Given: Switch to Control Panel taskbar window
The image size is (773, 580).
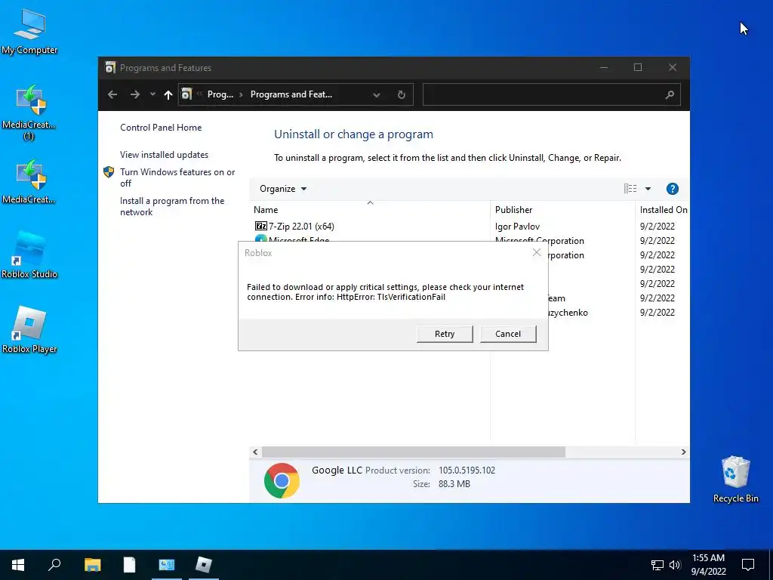Looking at the screenshot, I should point(167,565).
